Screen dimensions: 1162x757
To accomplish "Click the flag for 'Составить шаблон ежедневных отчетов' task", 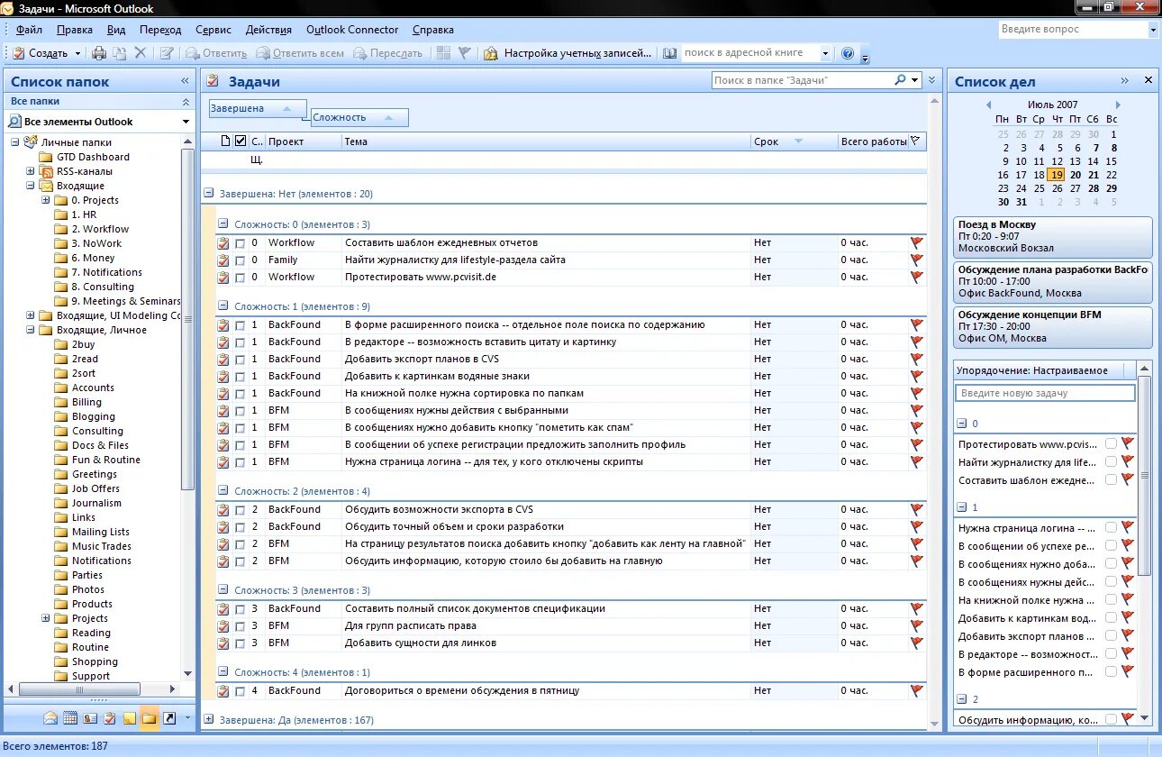I will coord(917,242).
